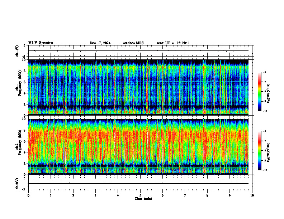284x219 pixels.
Task: Click time axis tick label "7"
Action: [185, 195]
